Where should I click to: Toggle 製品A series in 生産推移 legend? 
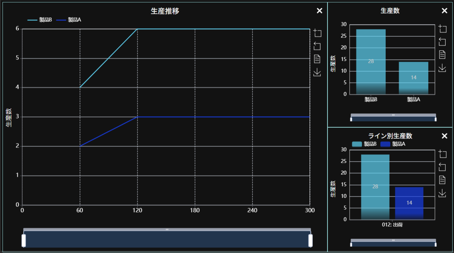click(69, 20)
